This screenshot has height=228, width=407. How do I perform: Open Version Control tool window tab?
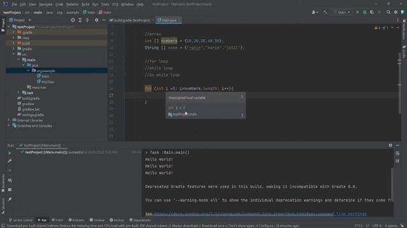(21, 220)
